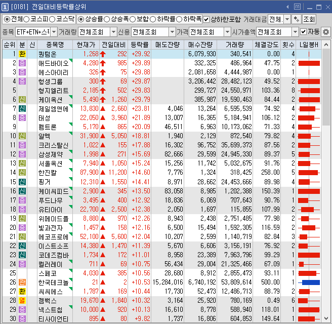Click the candle bar for 한국테크놀
Screen dimensions: 332x324
[309, 282]
